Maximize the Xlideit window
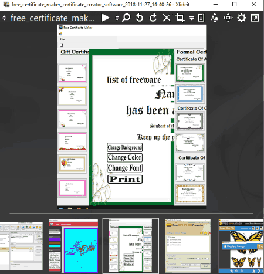The height and width of the screenshot is (274, 264). tap(234, 4)
